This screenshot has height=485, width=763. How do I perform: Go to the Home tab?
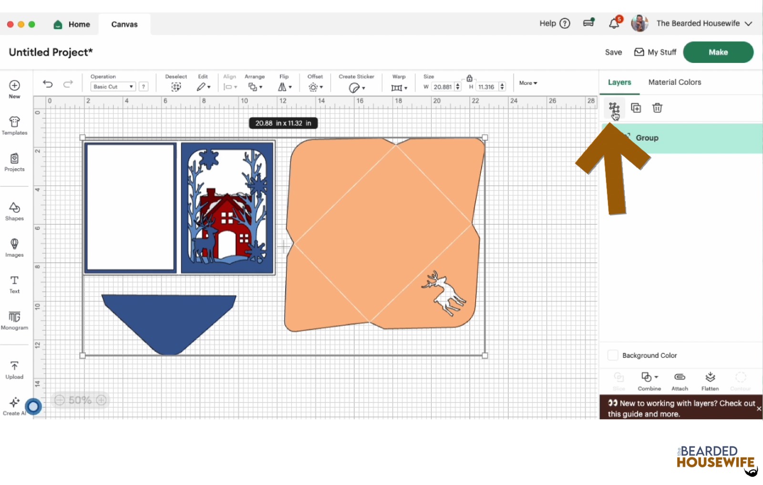click(72, 24)
